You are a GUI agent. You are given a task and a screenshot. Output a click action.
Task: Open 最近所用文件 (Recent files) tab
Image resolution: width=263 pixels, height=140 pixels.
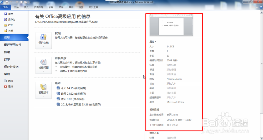(13, 45)
